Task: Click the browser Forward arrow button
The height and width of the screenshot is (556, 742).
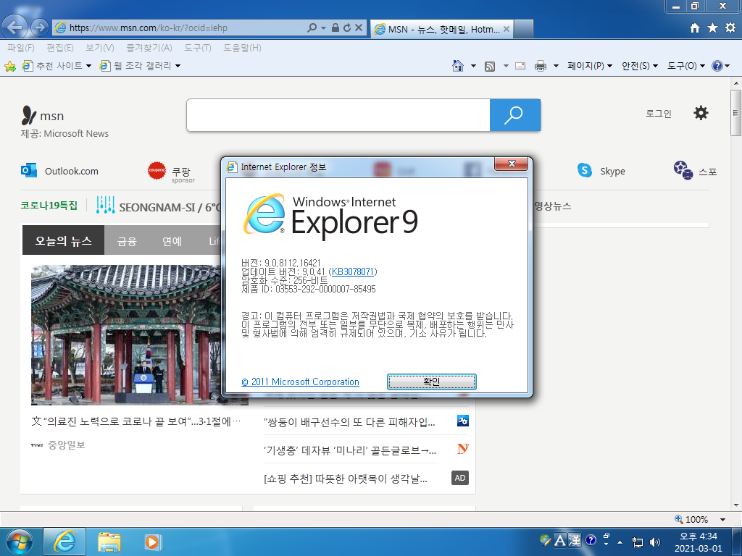Action: [x=40, y=28]
